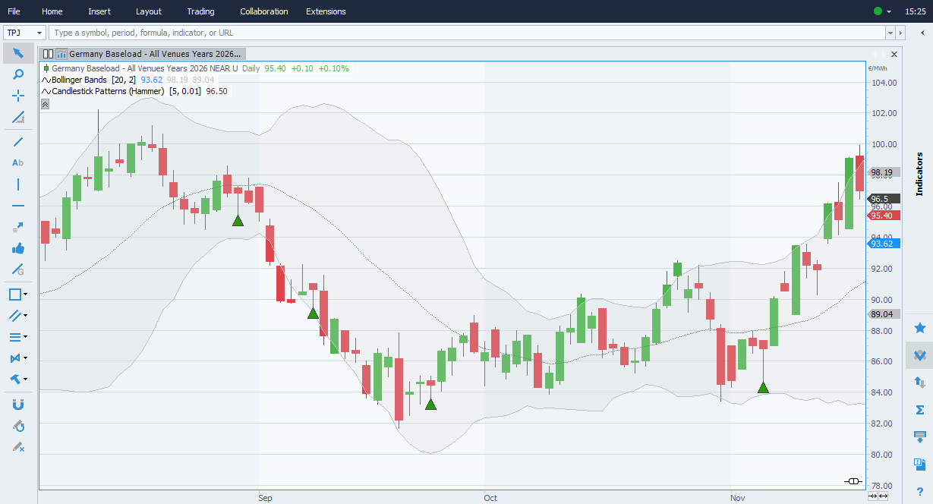Image resolution: width=933 pixels, height=504 pixels.
Task: Toggle the magnet snap mode
Action: click(x=18, y=405)
